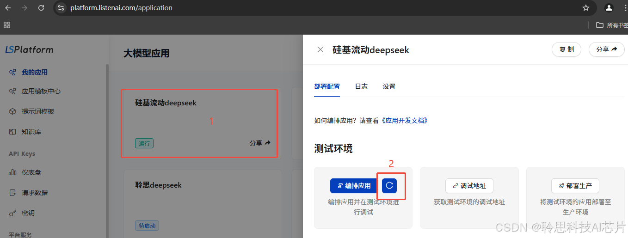This screenshot has width=628, height=238.
Task: Click the 测试环境 section heading
Action: (333, 148)
